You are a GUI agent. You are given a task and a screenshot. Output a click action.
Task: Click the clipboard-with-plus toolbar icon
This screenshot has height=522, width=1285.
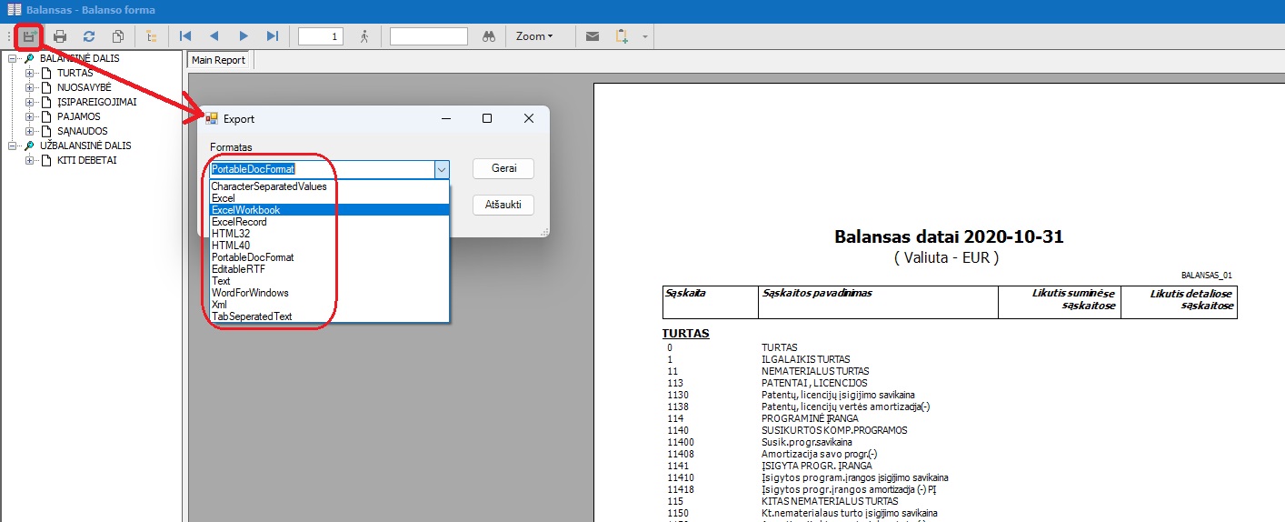(x=622, y=36)
